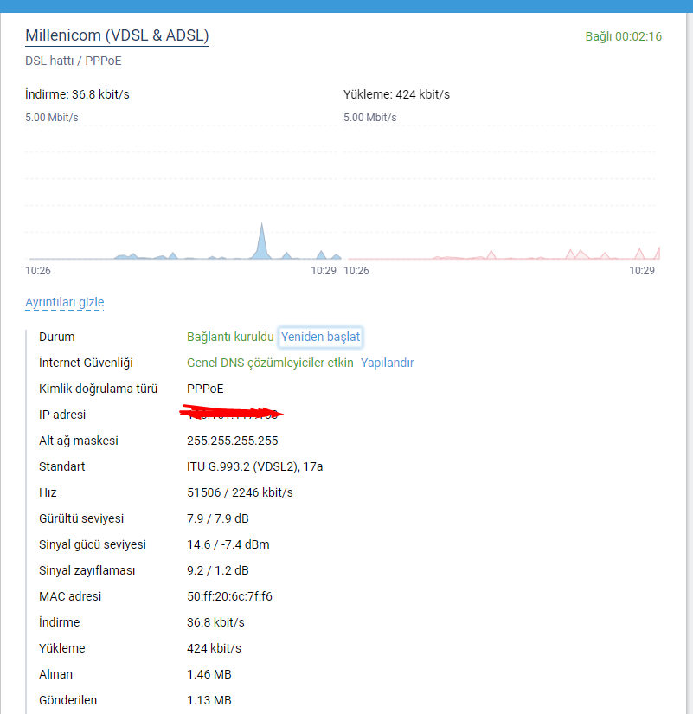The height and width of the screenshot is (714, 693).
Task: Click the Yeniden başlat restart link
Action: pyautogui.click(x=321, y=337)
